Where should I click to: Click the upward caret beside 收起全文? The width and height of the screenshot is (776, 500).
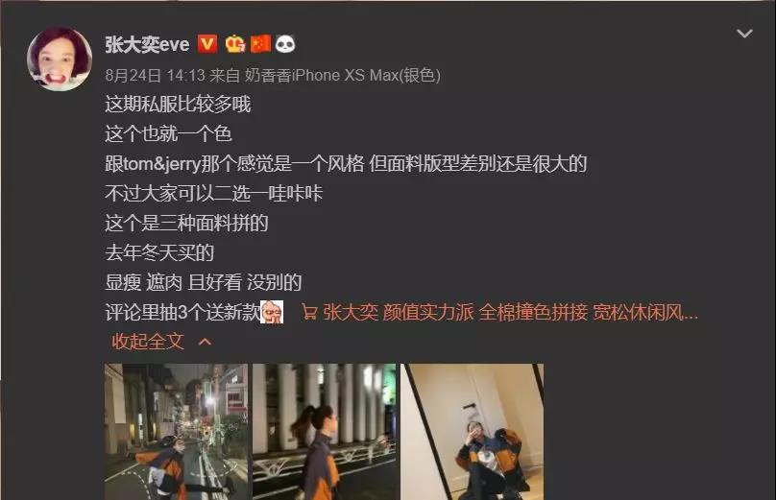coord(205,342)
